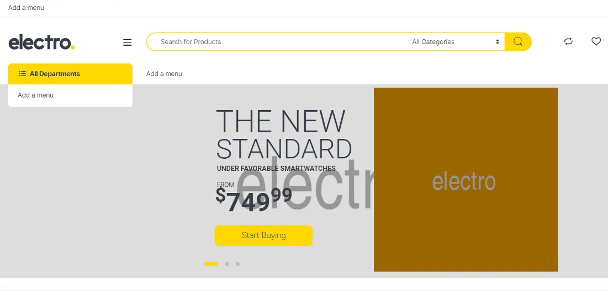Go to the second slide dot
The width and height of the screenshot is (608, 291).
tap(227, 264)
